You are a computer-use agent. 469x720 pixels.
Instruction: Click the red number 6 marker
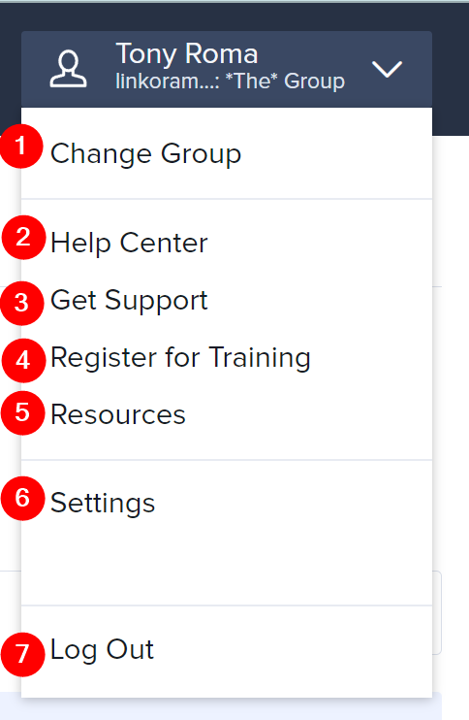pos(23,498)
